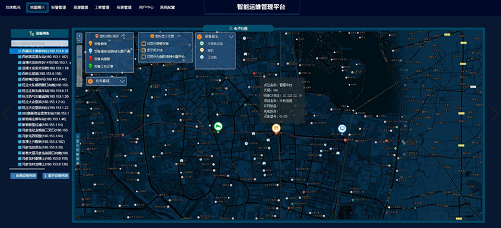
Task: Click the left page arrow at screen edge
Action: point(6,113)
